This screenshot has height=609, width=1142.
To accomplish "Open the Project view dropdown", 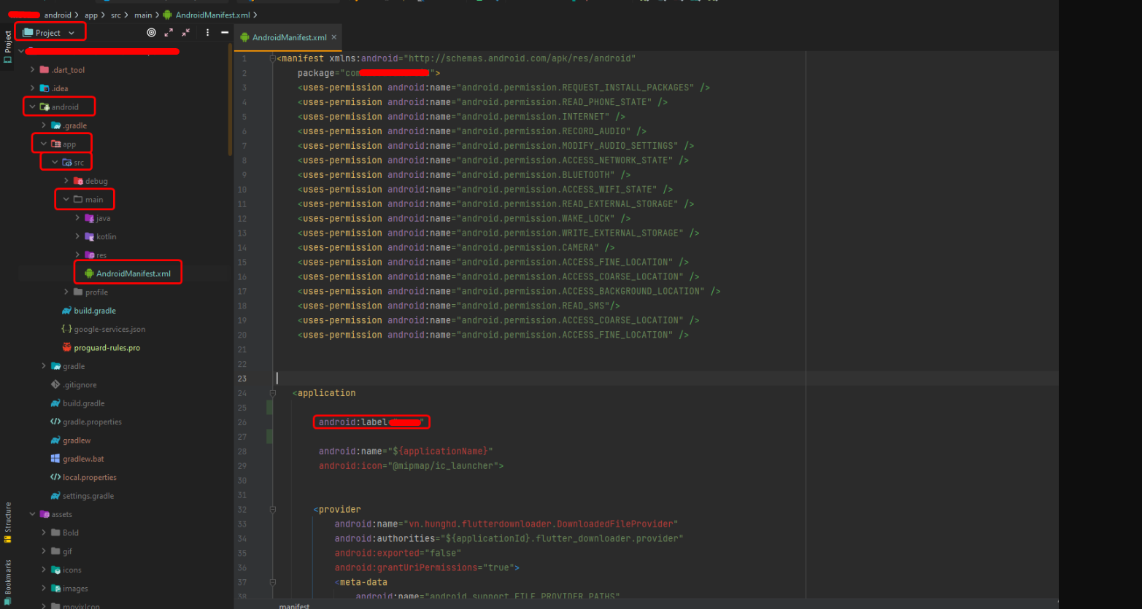I will [50, 33].
